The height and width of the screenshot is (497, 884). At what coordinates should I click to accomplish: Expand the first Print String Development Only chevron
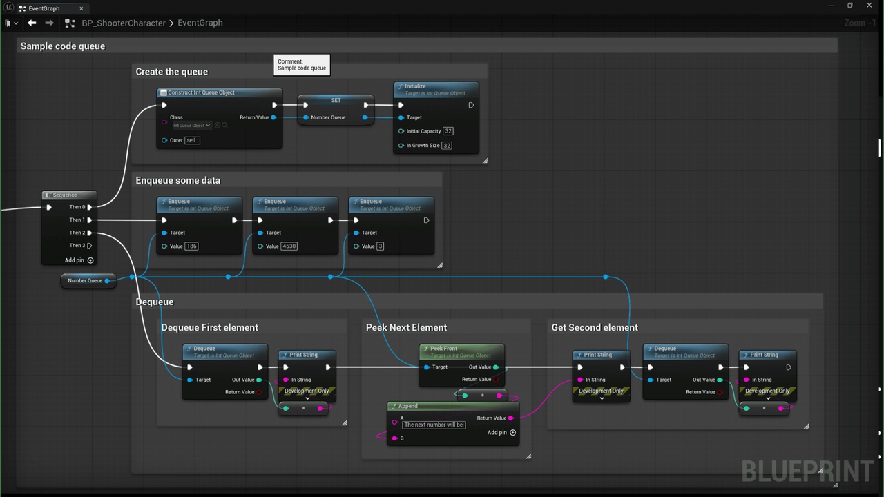(307, 398)
